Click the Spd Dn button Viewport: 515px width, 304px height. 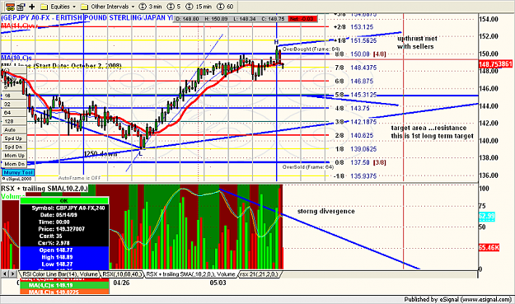13,147
